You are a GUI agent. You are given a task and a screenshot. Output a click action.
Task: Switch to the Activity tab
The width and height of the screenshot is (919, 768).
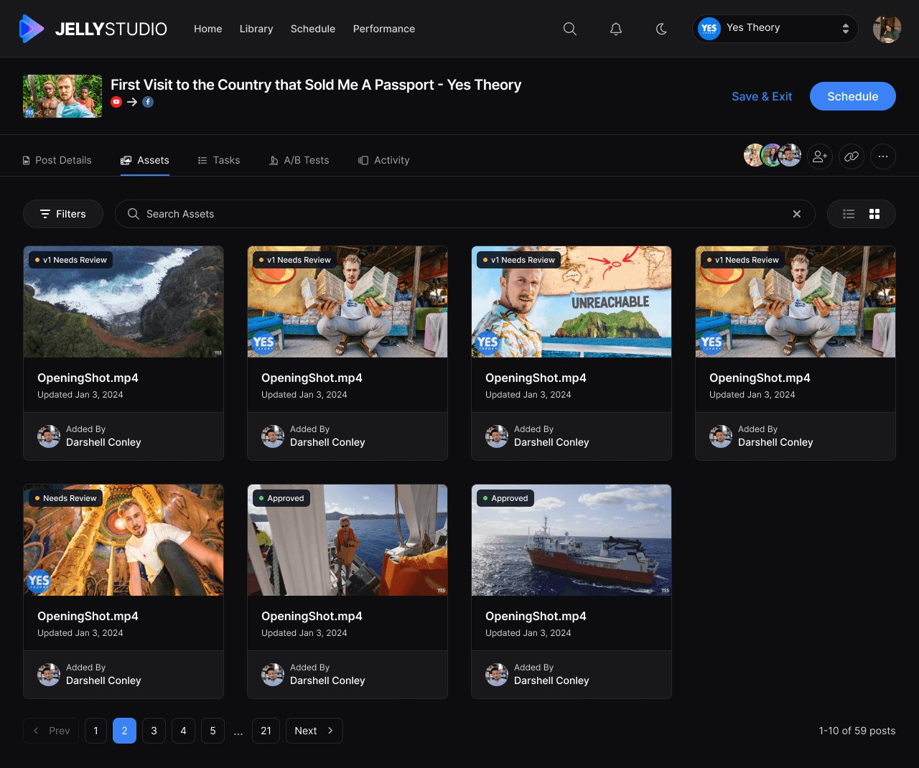[x=384, y=160]
